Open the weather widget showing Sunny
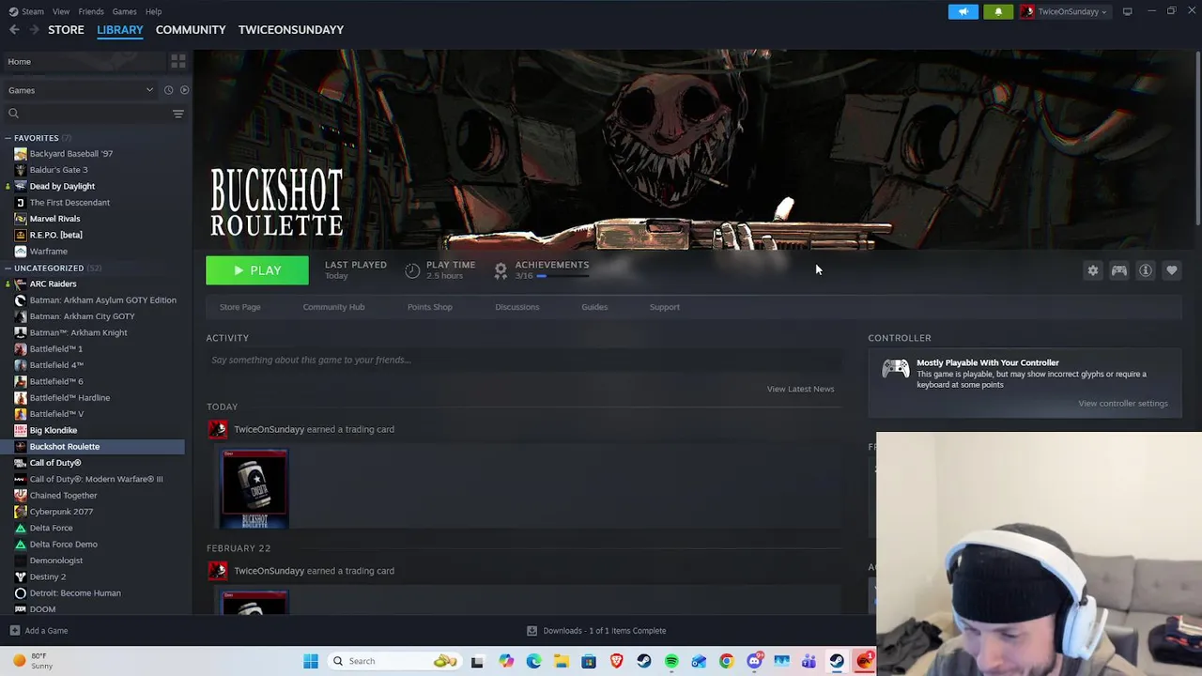The width and height of the screenshot is (1202, 676). (32, 661)
